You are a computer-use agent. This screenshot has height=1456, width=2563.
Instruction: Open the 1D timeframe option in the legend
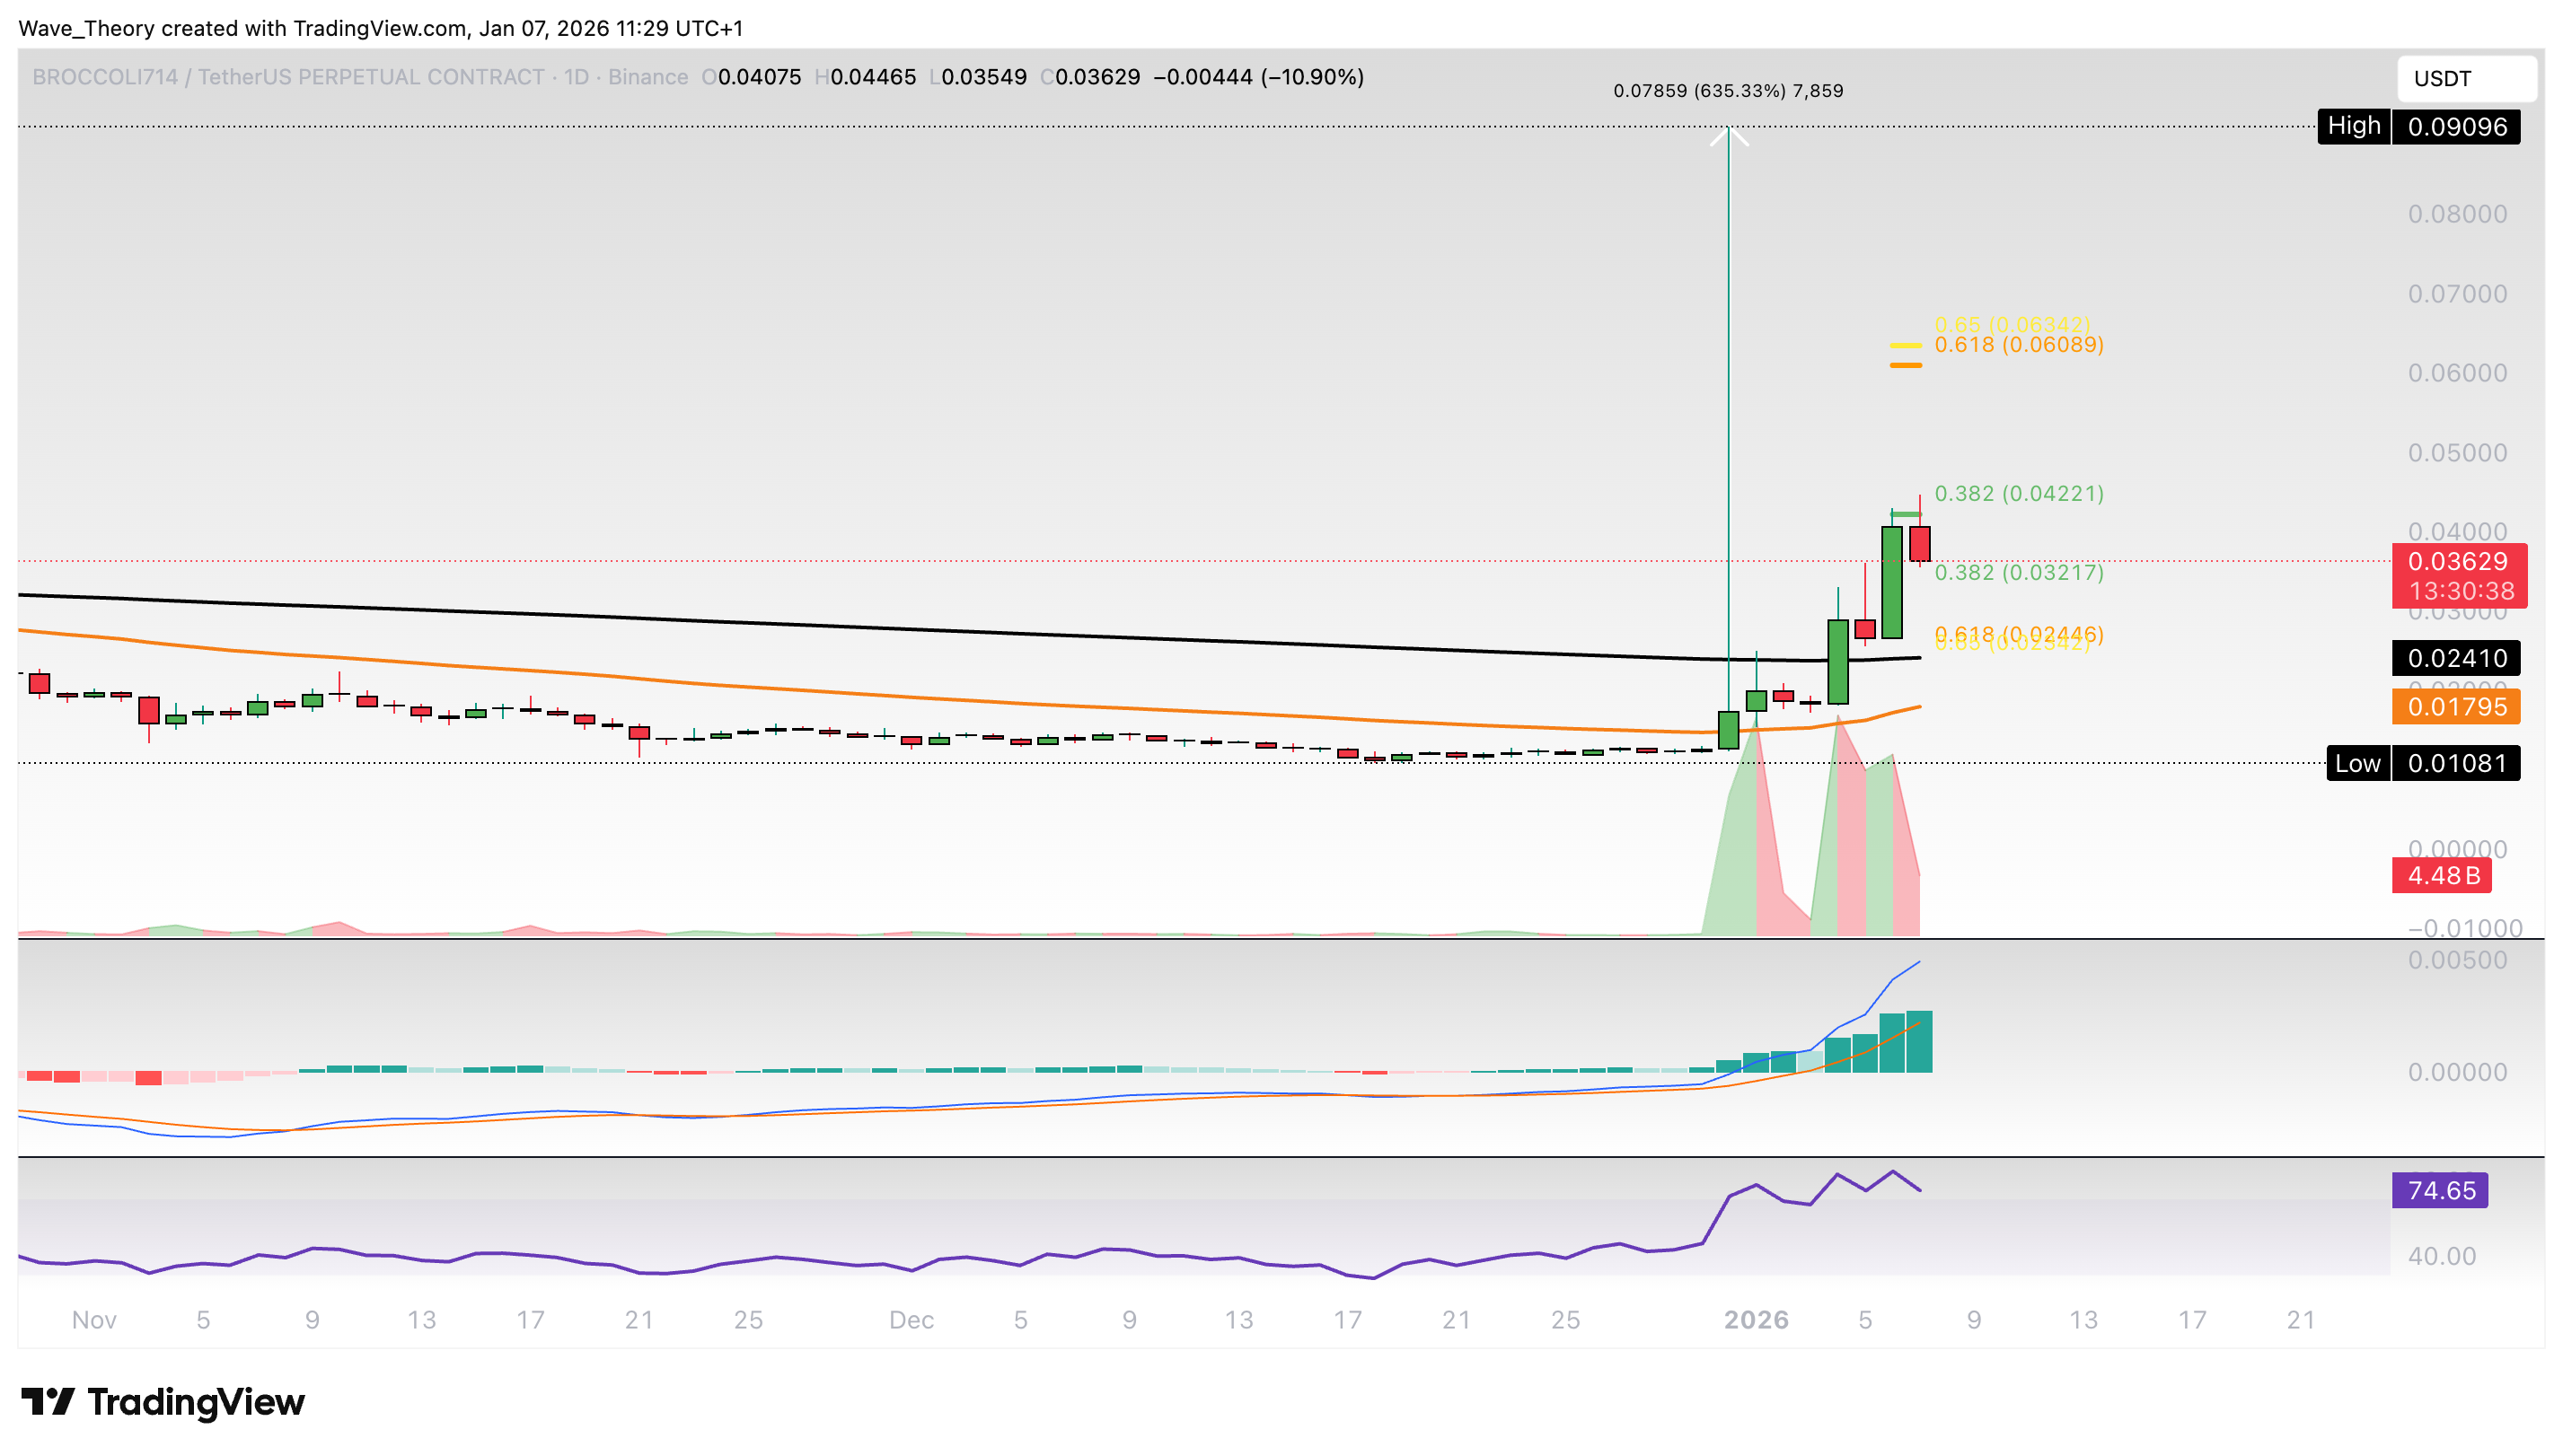pos(574,76)
